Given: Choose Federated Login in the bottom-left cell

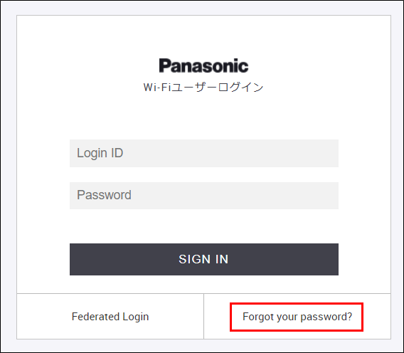Looking at the screenshot, I should [110, 317].
